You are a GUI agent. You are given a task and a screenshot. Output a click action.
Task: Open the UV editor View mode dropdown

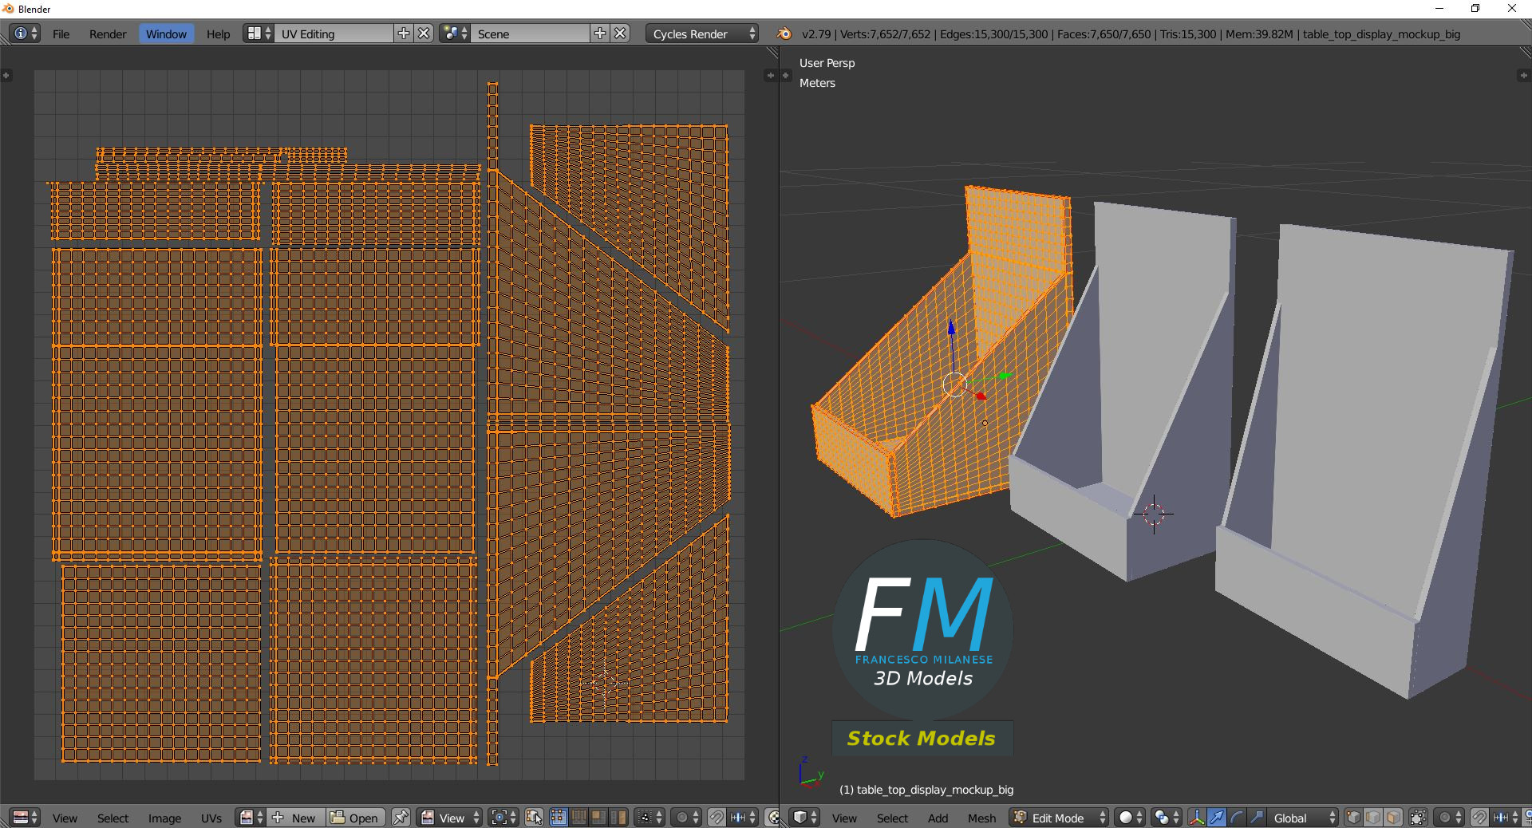[450, 818]
